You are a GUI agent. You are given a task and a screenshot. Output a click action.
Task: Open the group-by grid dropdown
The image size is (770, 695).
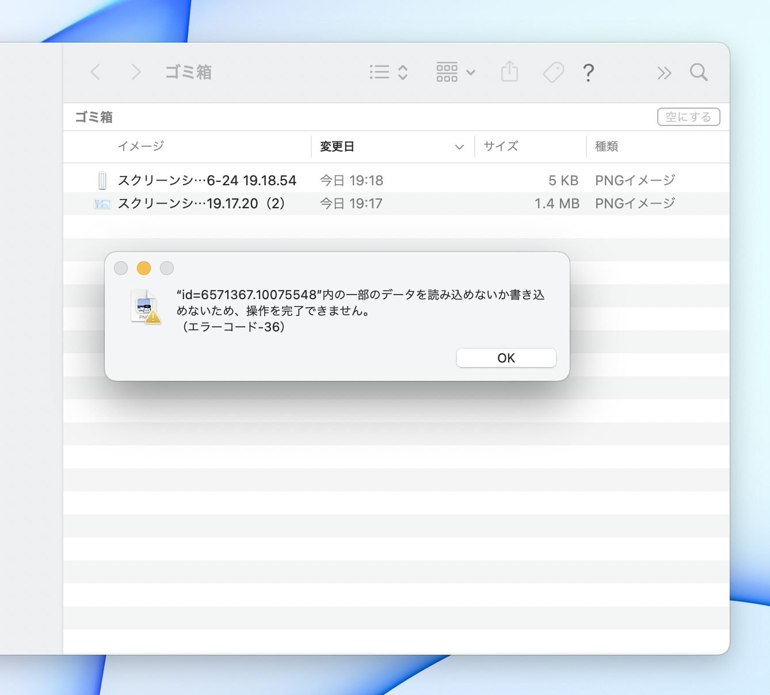pyautogui.click(x=456, y=72)
